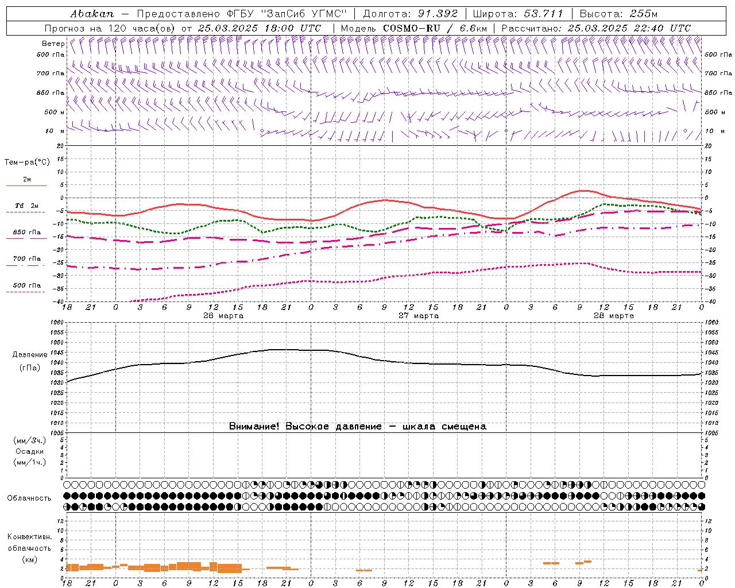Click the '500 гПа' temperature legend entry

(x=27, y=285)
